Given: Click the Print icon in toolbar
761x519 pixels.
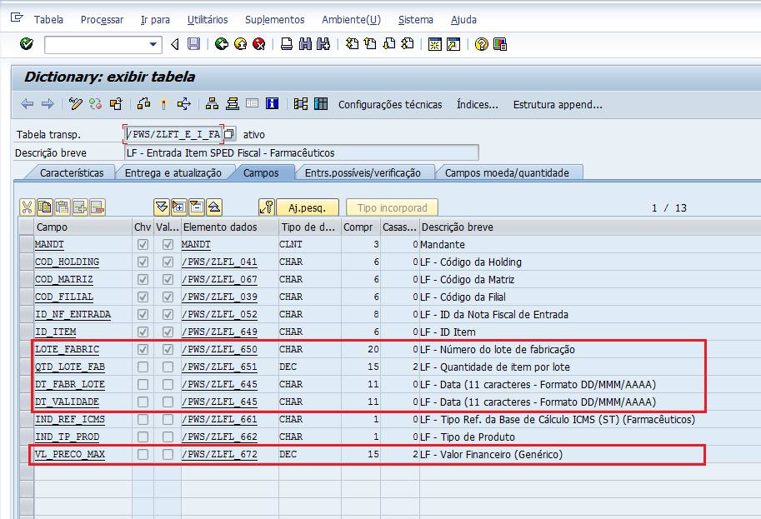Looking at the screenshot, I should 286,44.
